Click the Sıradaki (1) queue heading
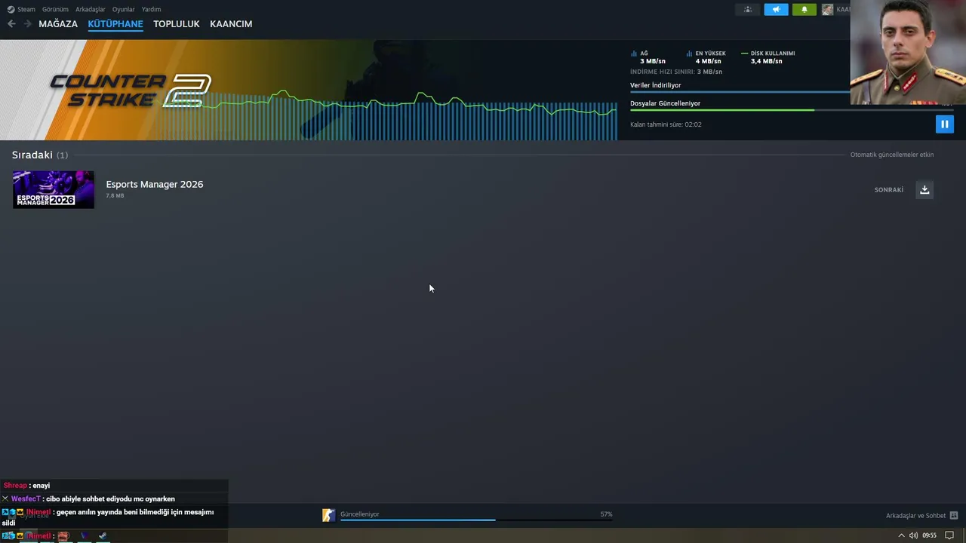This screenshot has height=543, width=966. [40, 155]
